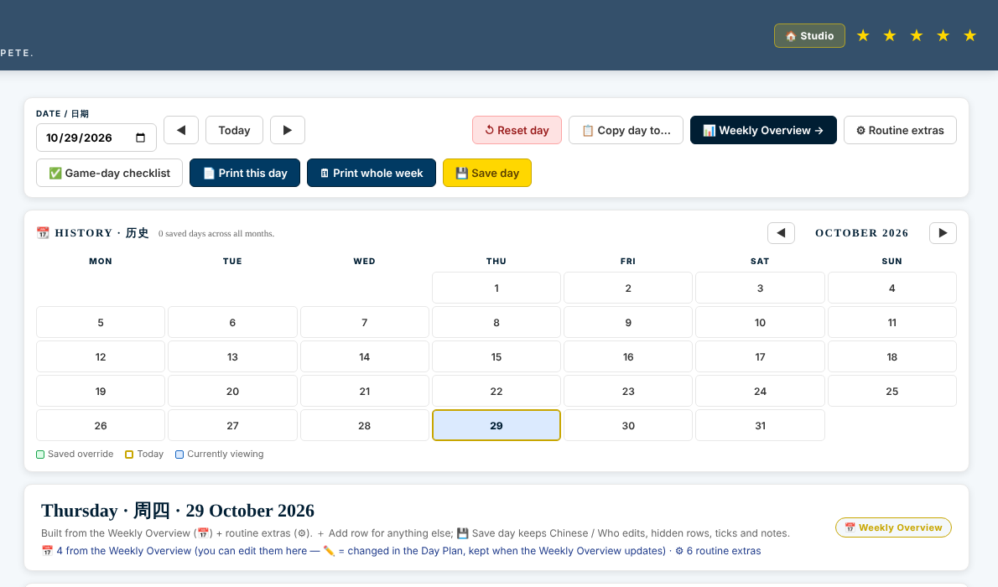
Task: Click Print this day
Action: (245, 173)
